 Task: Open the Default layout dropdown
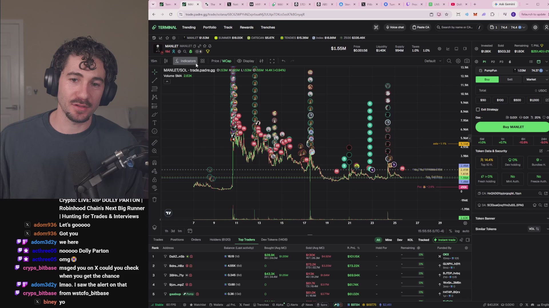coord(433,61)
